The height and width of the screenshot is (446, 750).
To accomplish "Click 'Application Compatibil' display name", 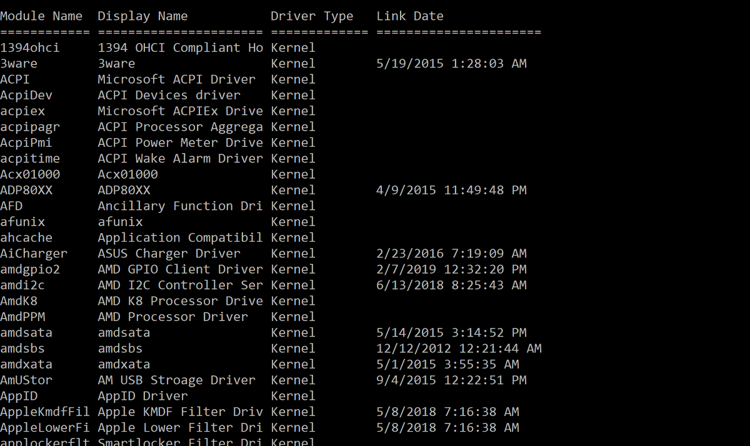I will (x=180, y=237).
